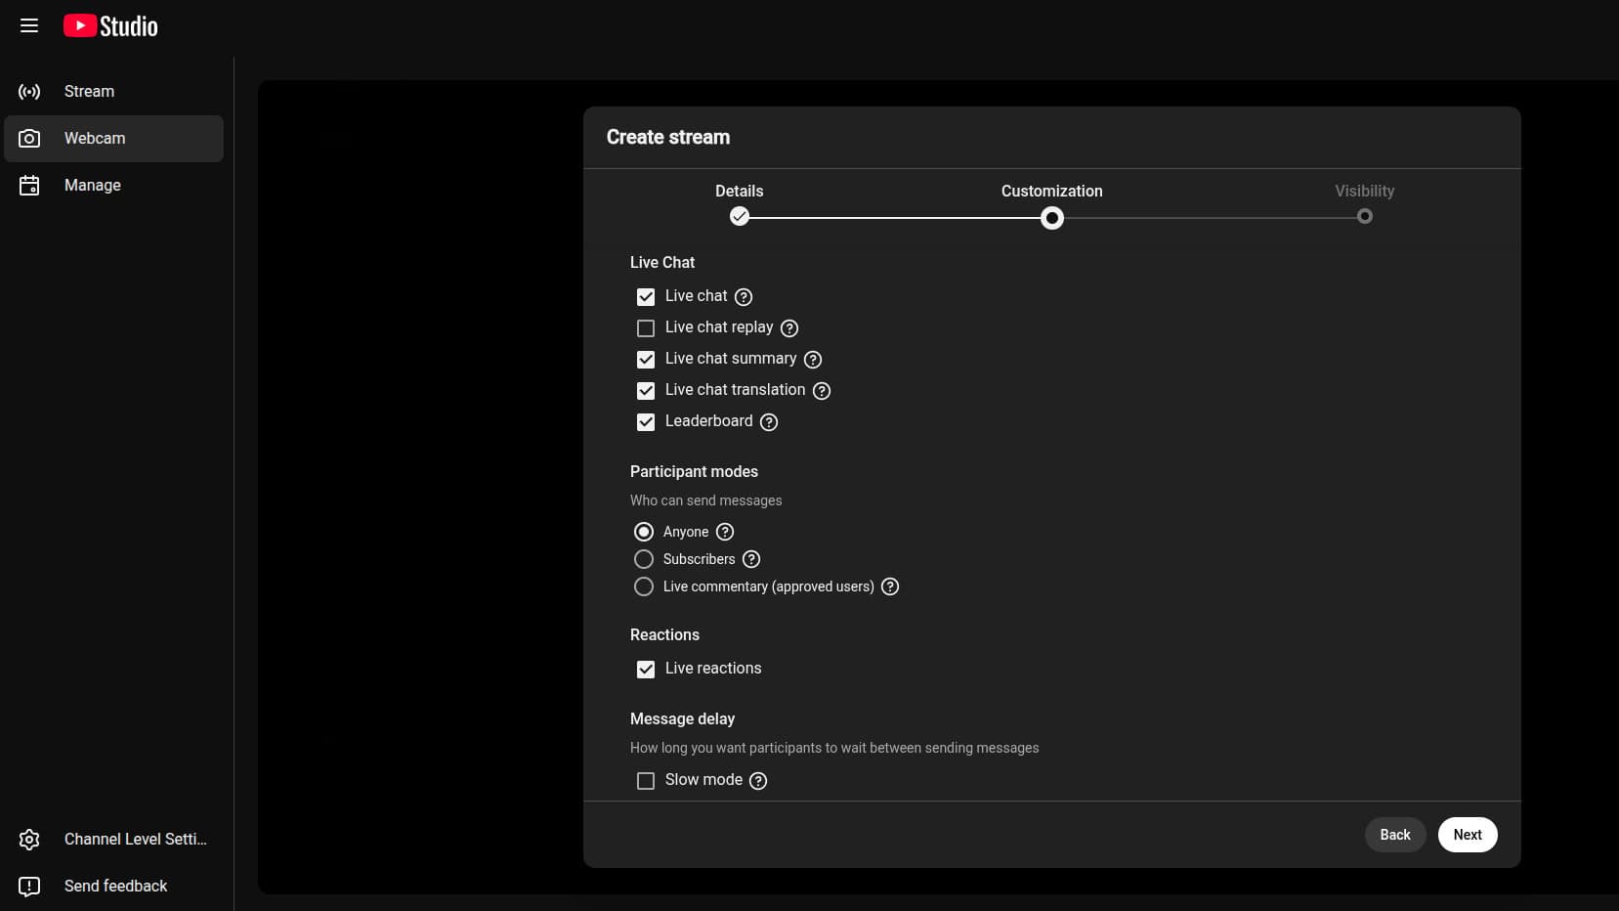Open help icon beside Live commentary option
The height and width of the screenshot is (911, 1619).
pos(890,586)
